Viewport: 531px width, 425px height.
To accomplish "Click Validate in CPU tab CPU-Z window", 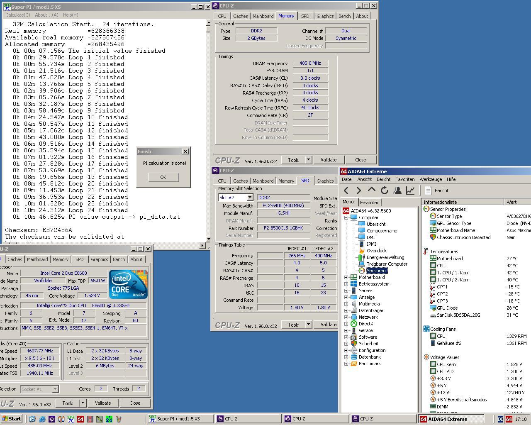I will tap(103, 403).
